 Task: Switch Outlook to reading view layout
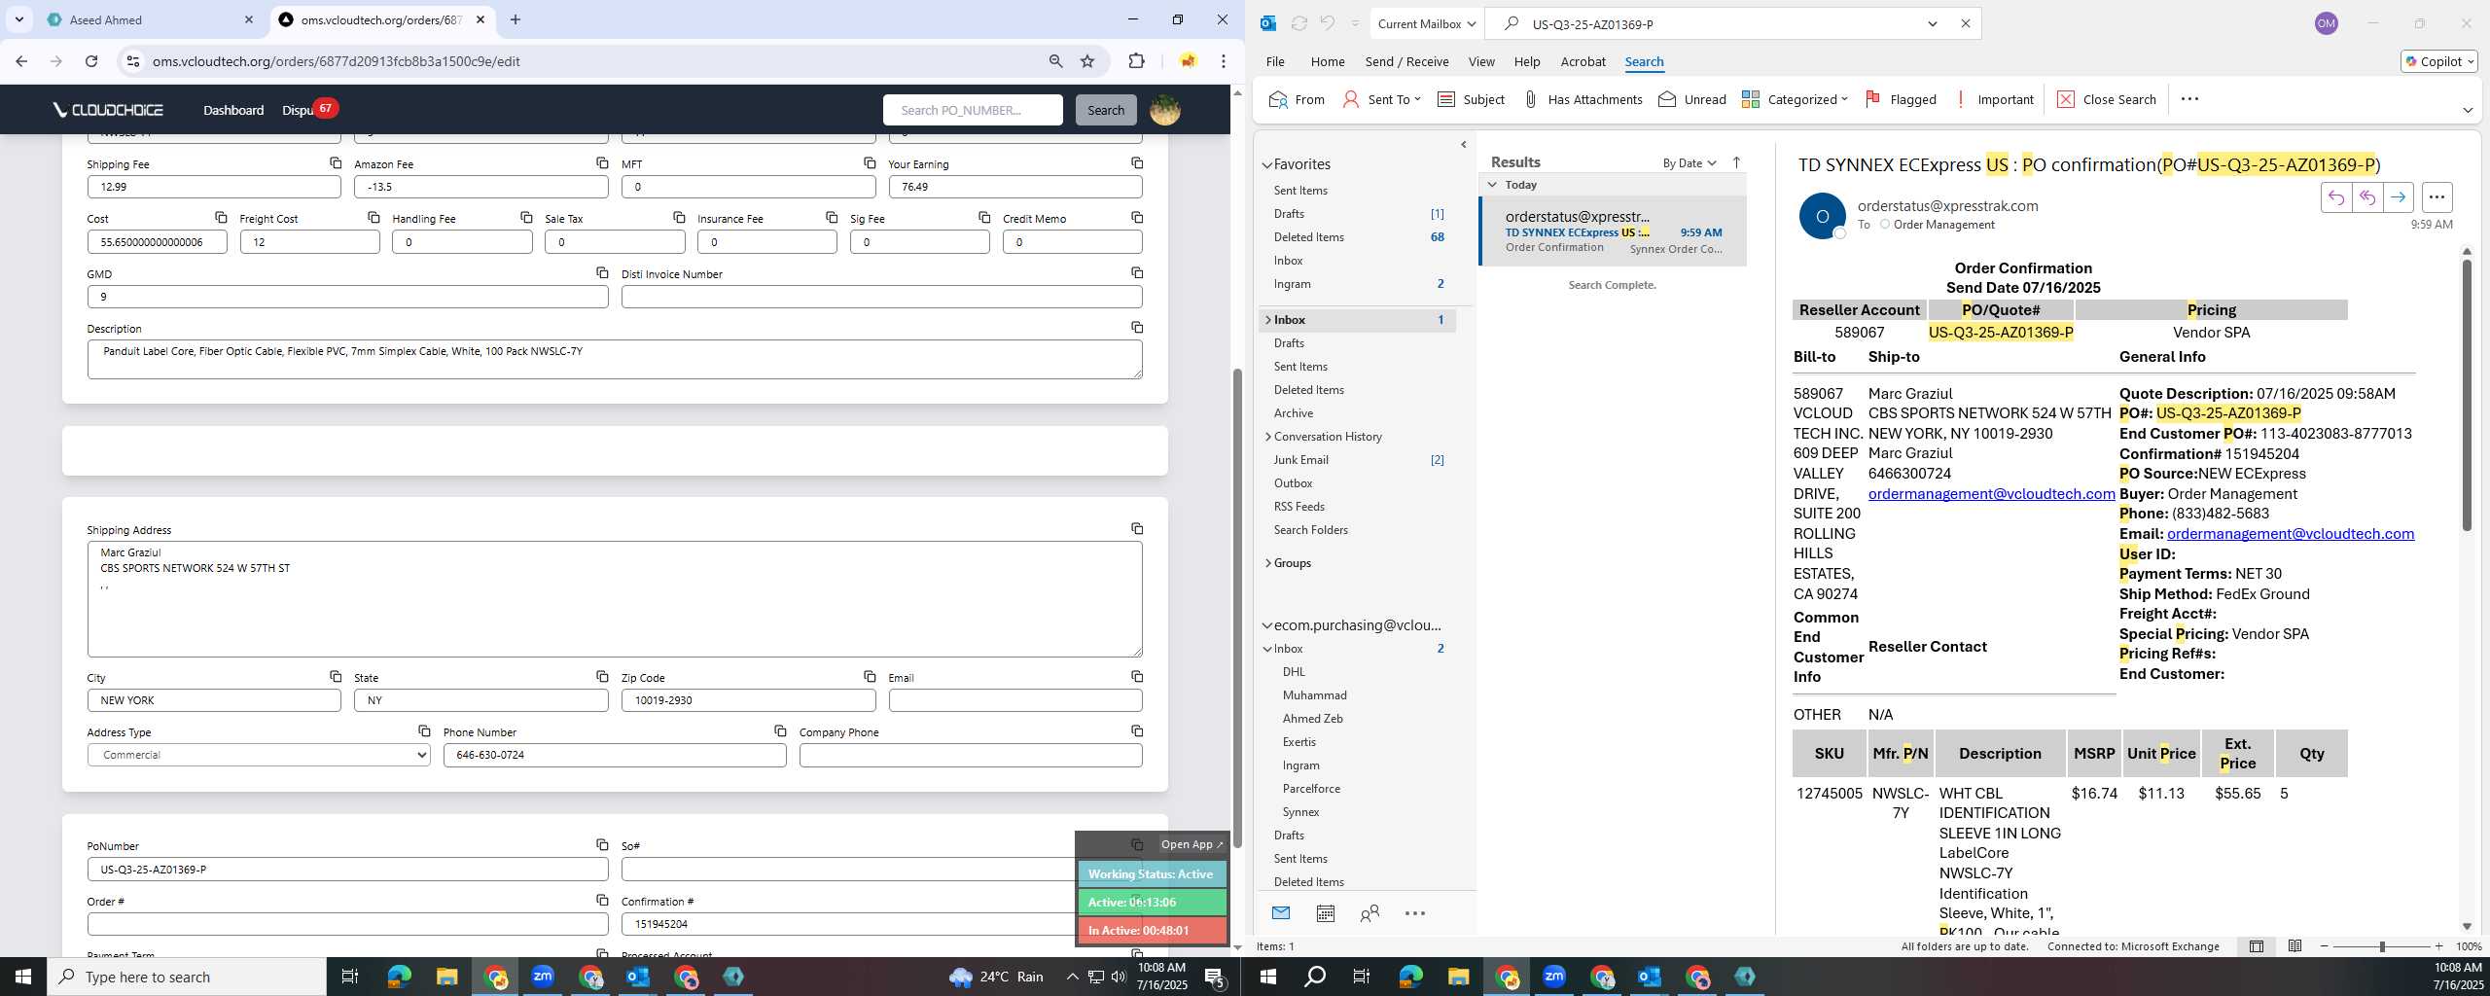pos(2294,946)
